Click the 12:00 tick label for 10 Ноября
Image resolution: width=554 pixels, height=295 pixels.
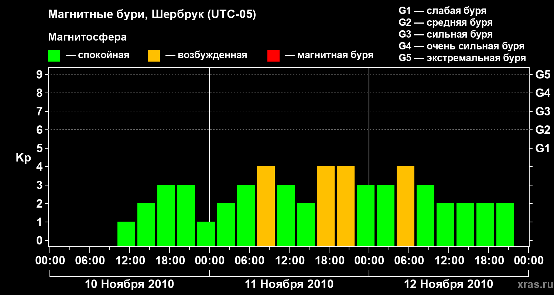click(130, 260)
